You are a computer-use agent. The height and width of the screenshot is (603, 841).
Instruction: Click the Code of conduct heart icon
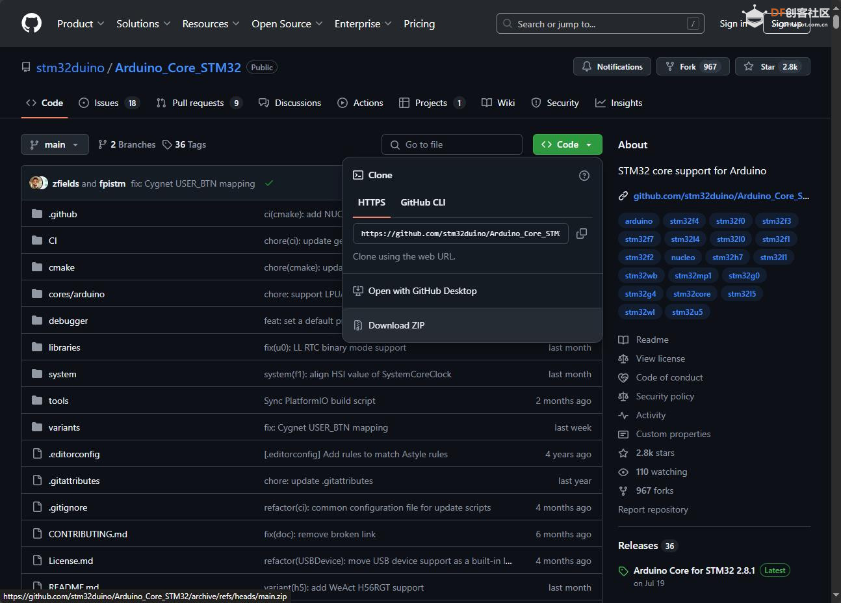pyautogui.click(x=623, y=377)
